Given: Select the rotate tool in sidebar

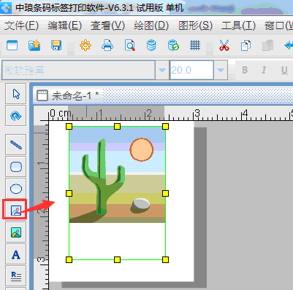Looking at the screenshot, I should coord(16,116).
